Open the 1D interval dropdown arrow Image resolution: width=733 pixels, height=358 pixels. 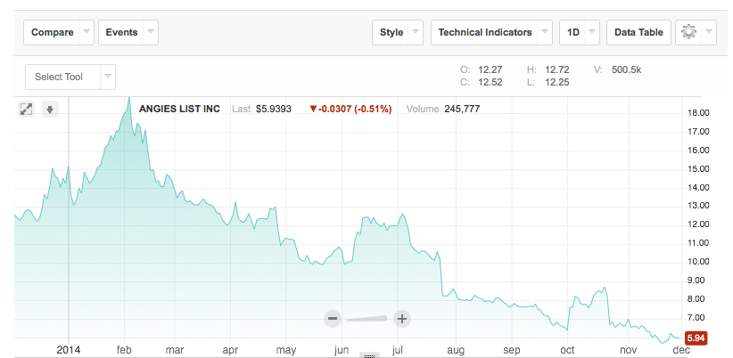pos(592,32)
